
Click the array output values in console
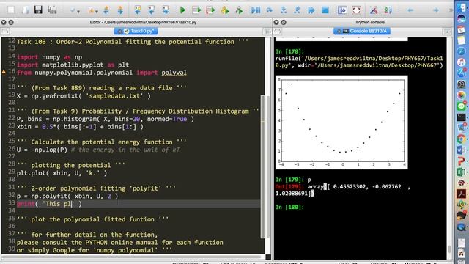[x=342, y=190]
